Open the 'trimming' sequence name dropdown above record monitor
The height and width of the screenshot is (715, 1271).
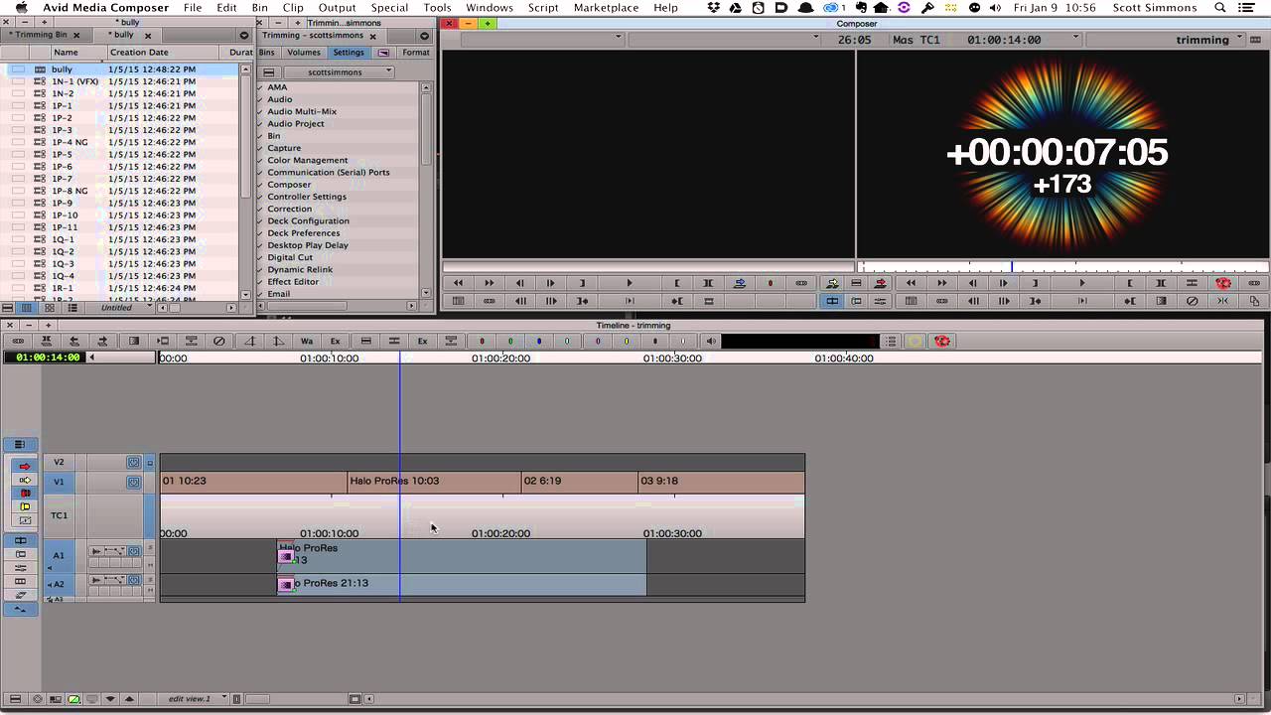[1165, 40]
